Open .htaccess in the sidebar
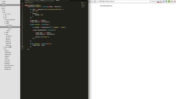 (x=8, y=38)
